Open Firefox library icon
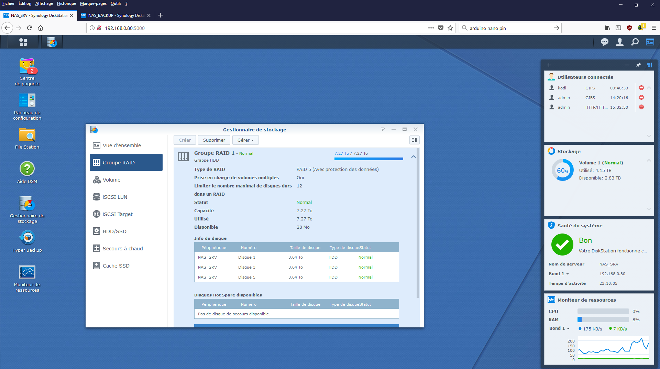The image size is (660, 369). pyautogui.click(x=607, y=28)
